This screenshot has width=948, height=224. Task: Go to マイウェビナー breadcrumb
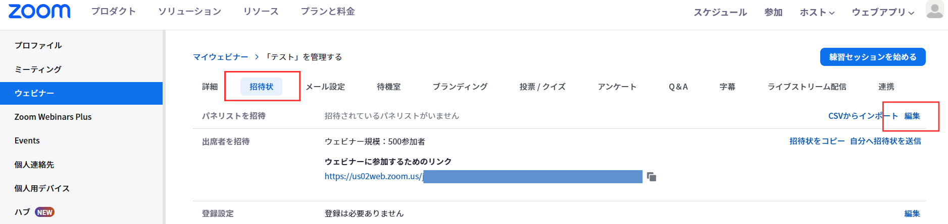coord(220,57)
